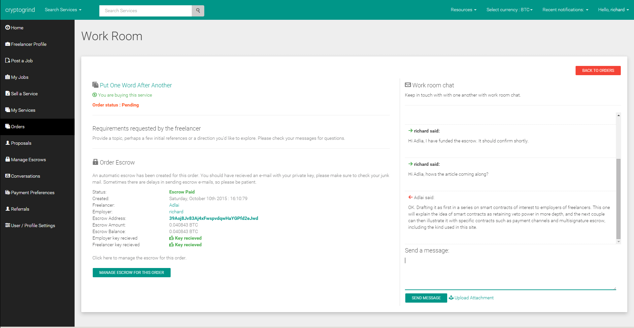This screenshot has height=328, width=634.
Task: Click the Work room chat envelope icon
Action: (408, 85)
